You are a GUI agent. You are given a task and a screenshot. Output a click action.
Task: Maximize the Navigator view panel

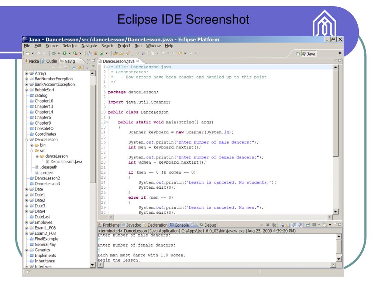click(x=93, y=60)
